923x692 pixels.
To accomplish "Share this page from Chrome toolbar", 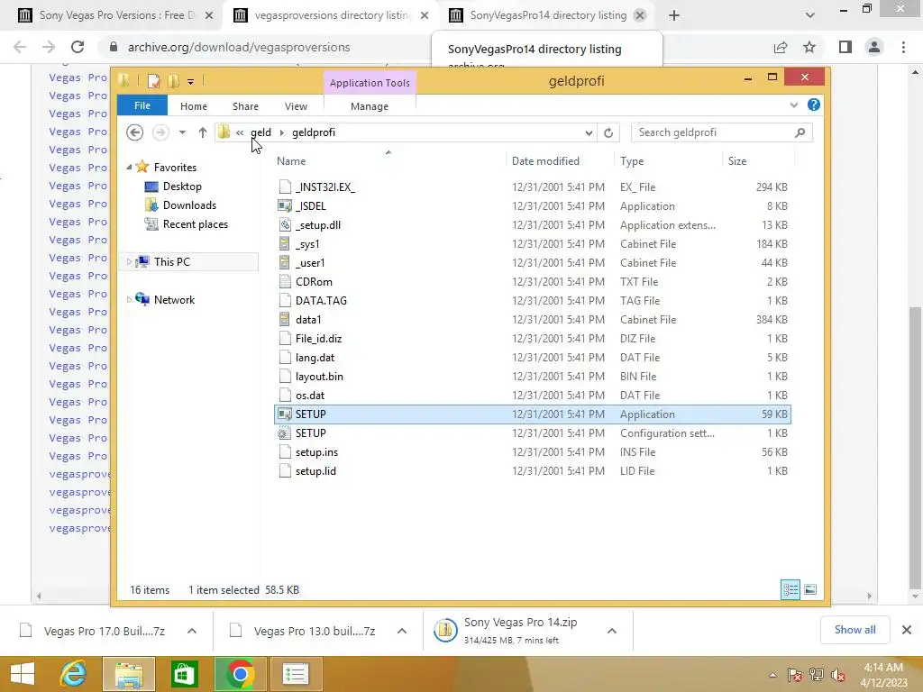I will click(x=781, y=47).
